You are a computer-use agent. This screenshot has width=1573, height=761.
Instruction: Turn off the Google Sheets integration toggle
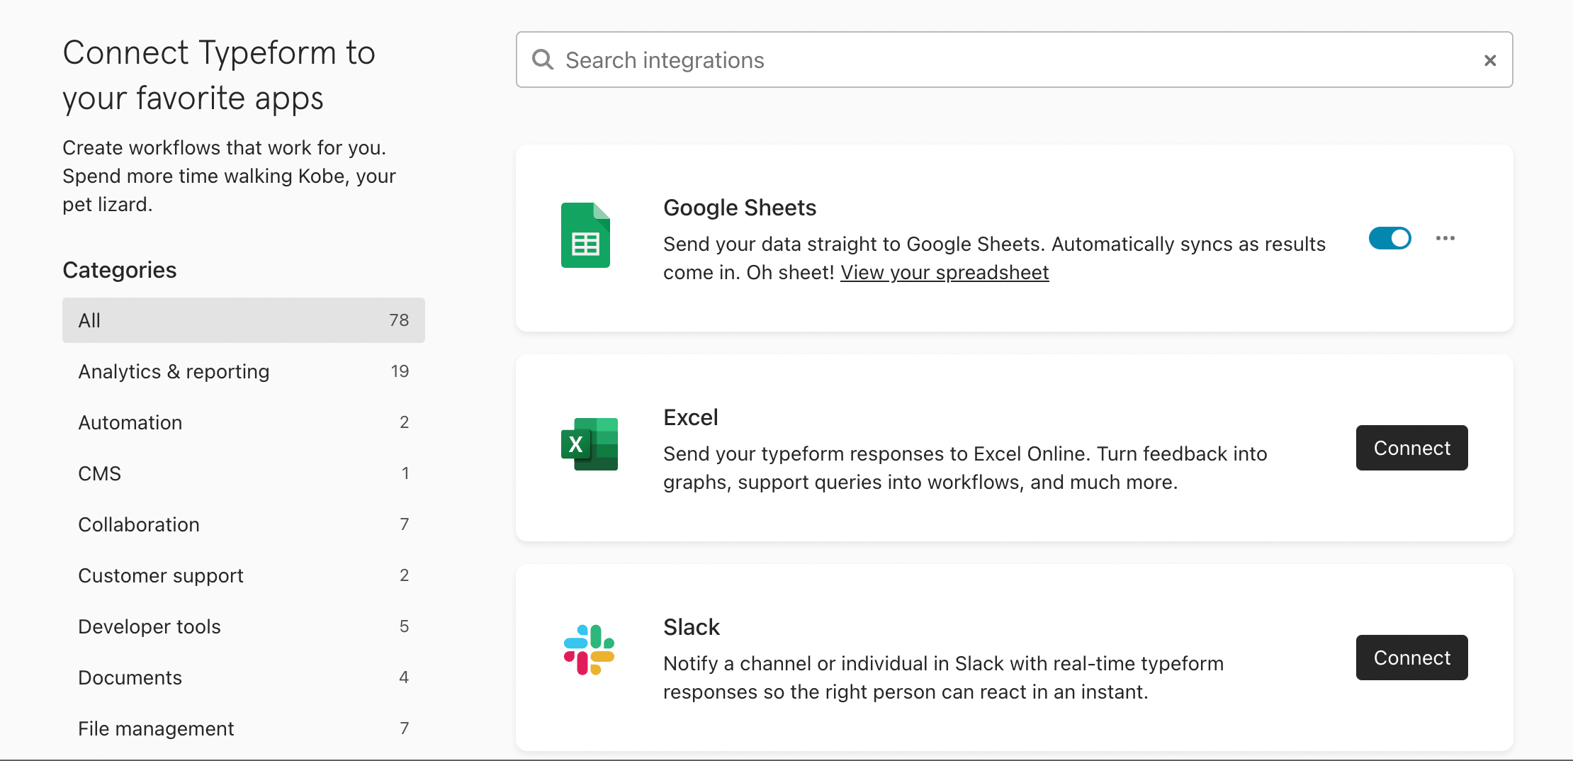point(1389,238)
